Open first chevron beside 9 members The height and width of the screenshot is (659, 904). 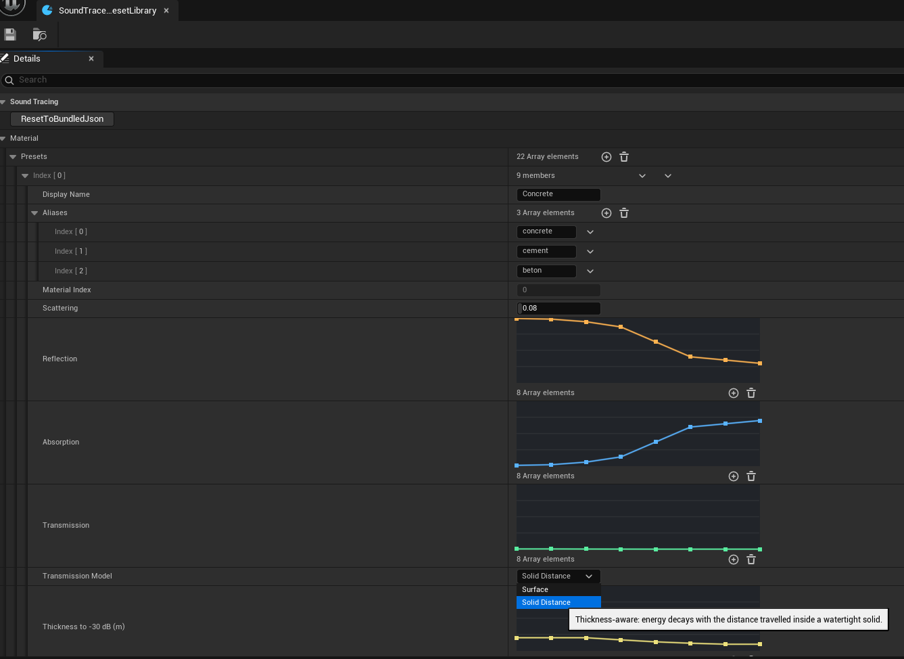642,176
